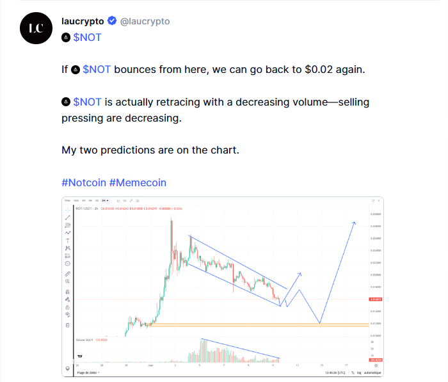Select the 1D timeframe tab
This screenshot has height=382, width=448.
(x=95, y=201)
